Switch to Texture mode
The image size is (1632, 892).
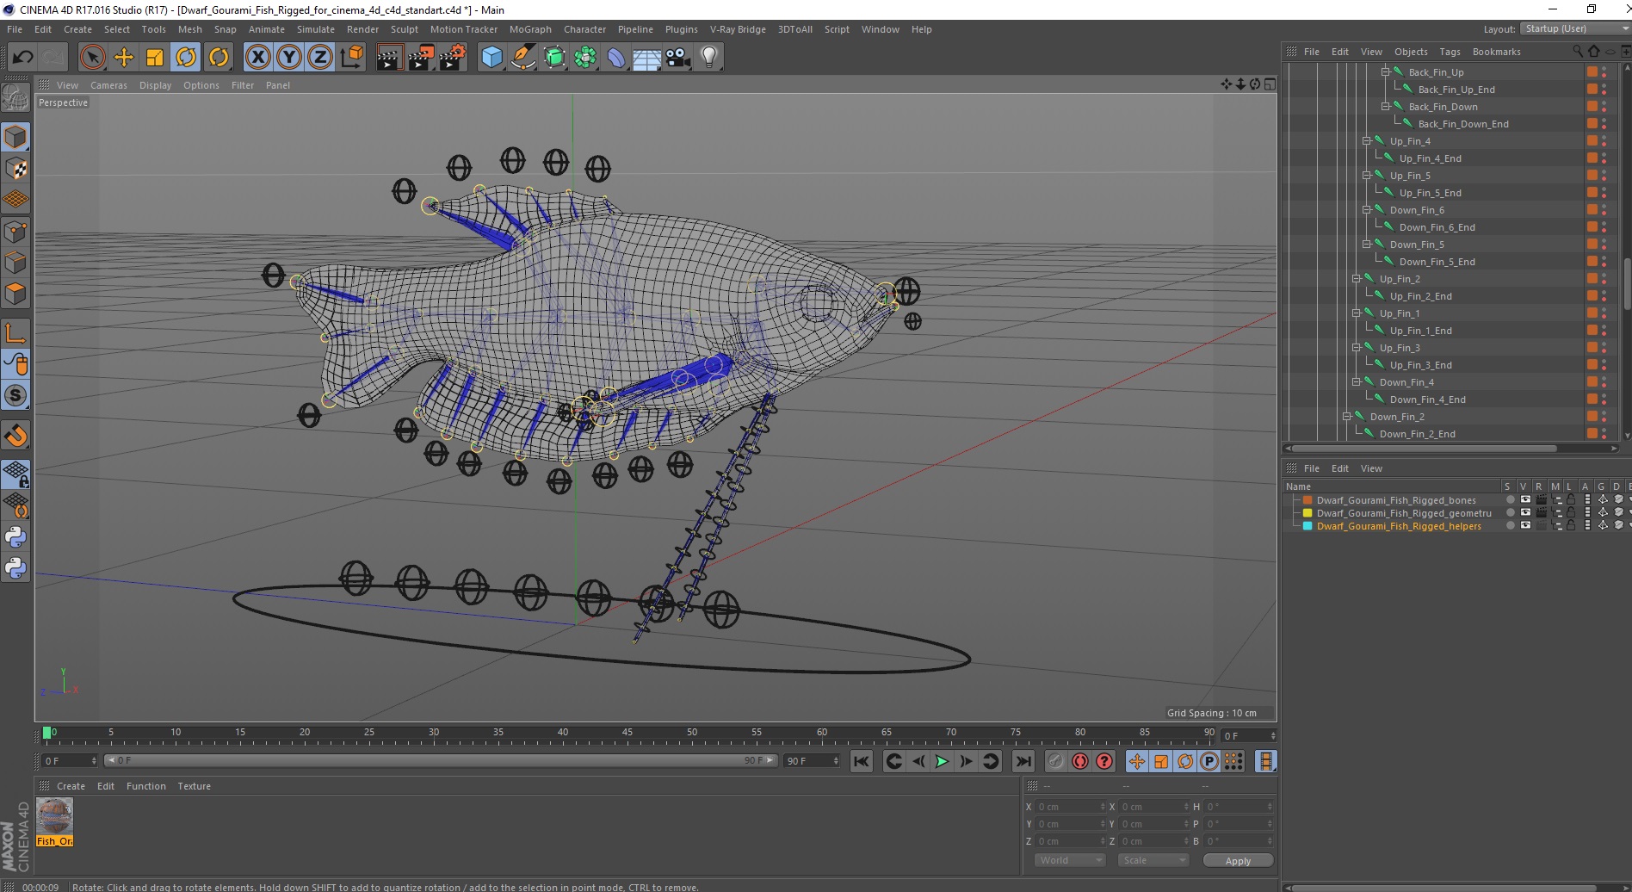[15, 169]
